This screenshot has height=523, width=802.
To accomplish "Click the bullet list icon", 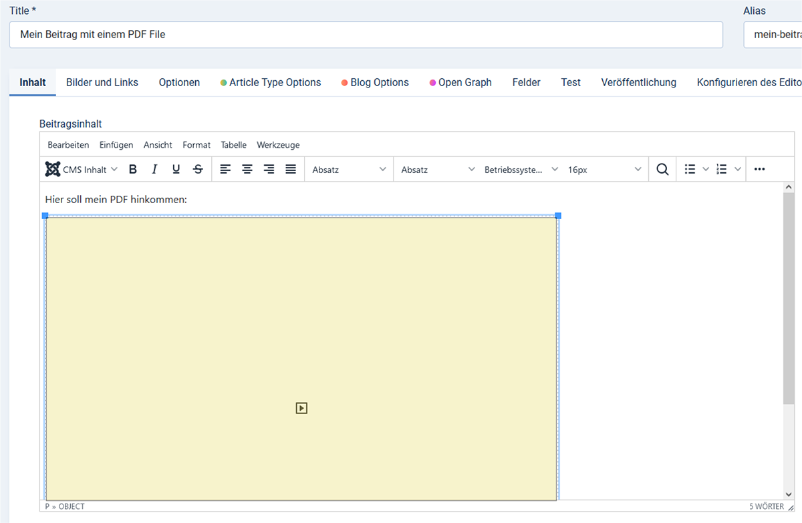I will (x=690, y=170).
